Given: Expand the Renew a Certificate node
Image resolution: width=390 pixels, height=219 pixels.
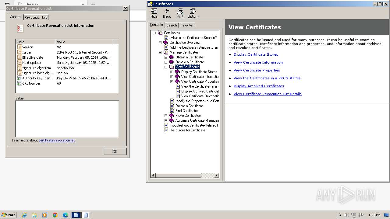Looking at the screenshot, I should (166, 62).
